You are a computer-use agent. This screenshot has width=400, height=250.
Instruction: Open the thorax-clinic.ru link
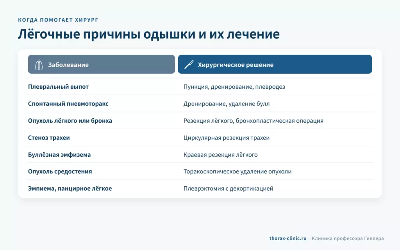(288, 238)
